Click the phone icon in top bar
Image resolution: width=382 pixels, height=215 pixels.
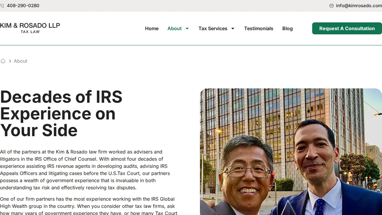[2, 6]
